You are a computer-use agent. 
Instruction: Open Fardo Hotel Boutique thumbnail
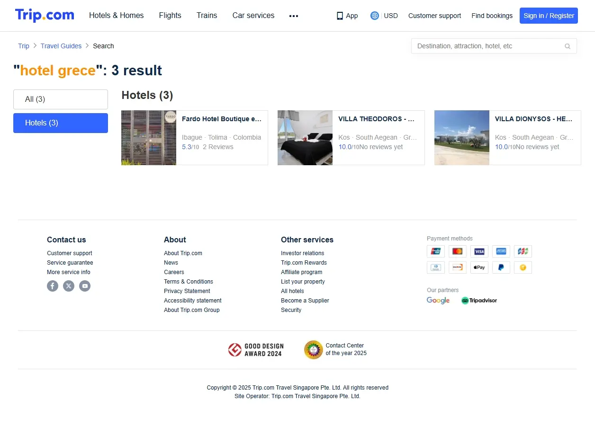[x=149, y=138]
